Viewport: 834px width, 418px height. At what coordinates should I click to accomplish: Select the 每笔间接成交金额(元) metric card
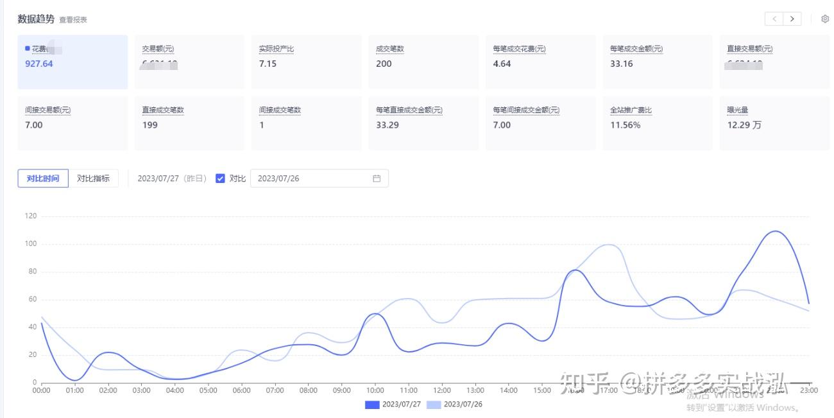tap(540, 123)
